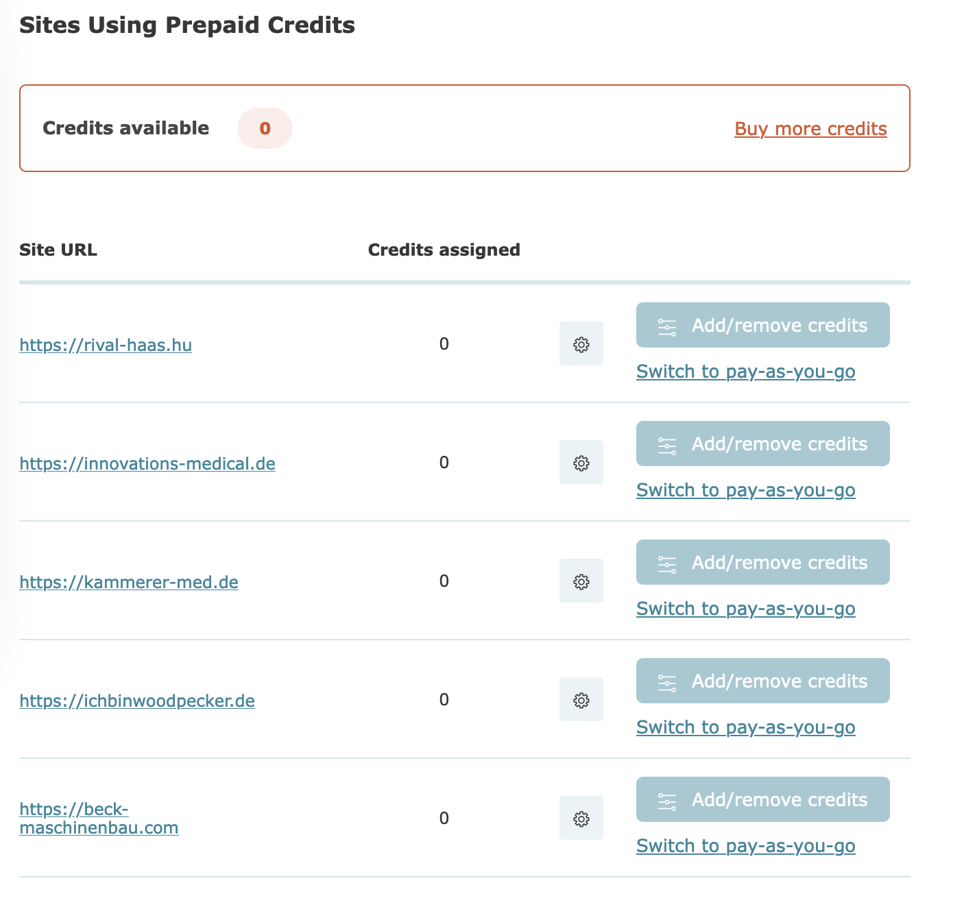Switch beck-maschinenbau.com to pay-as-you-go

(x=745, y=846)
